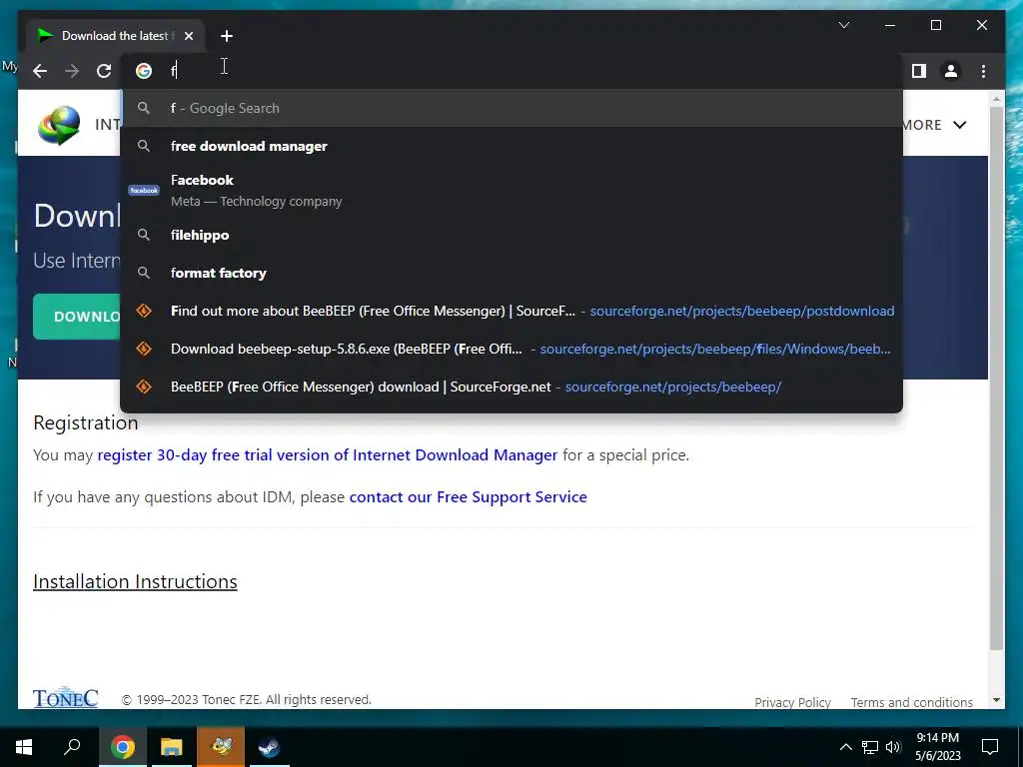This screenshot has height=767, width=1023.
Task: Click the Steam icon in taskbar
Action: coord(270,747)
